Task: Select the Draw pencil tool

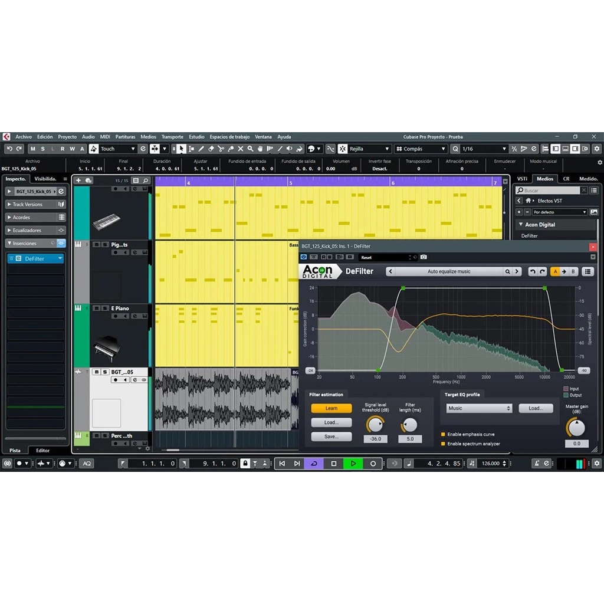Action: (201, 149)
